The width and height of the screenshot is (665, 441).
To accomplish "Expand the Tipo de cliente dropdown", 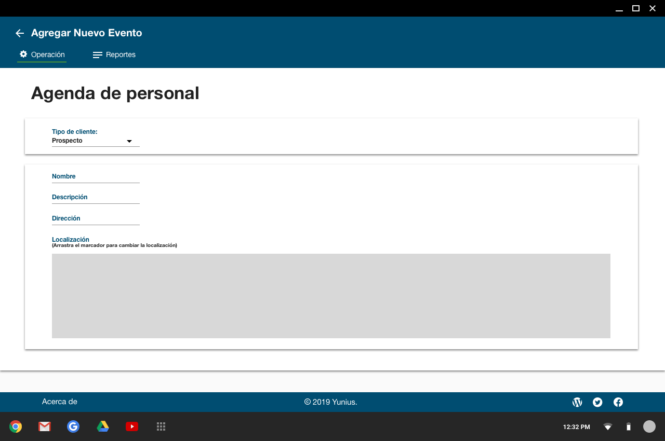I will tap(96, 141).
